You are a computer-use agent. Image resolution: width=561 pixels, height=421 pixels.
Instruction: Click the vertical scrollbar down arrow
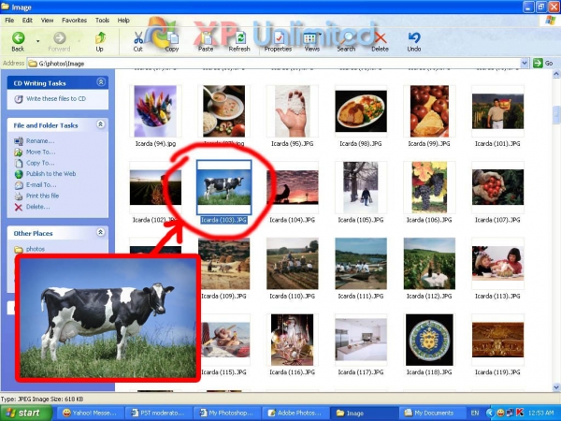[556, 387]
